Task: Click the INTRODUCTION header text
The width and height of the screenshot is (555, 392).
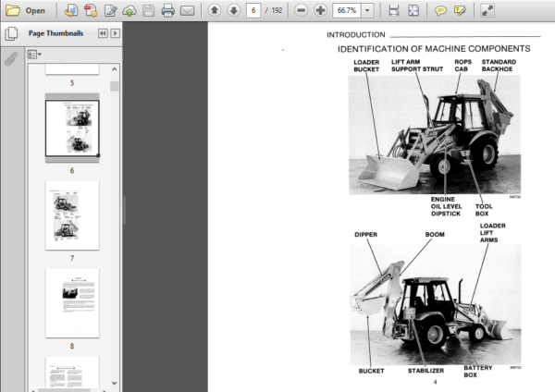Action: click(356, 35)
